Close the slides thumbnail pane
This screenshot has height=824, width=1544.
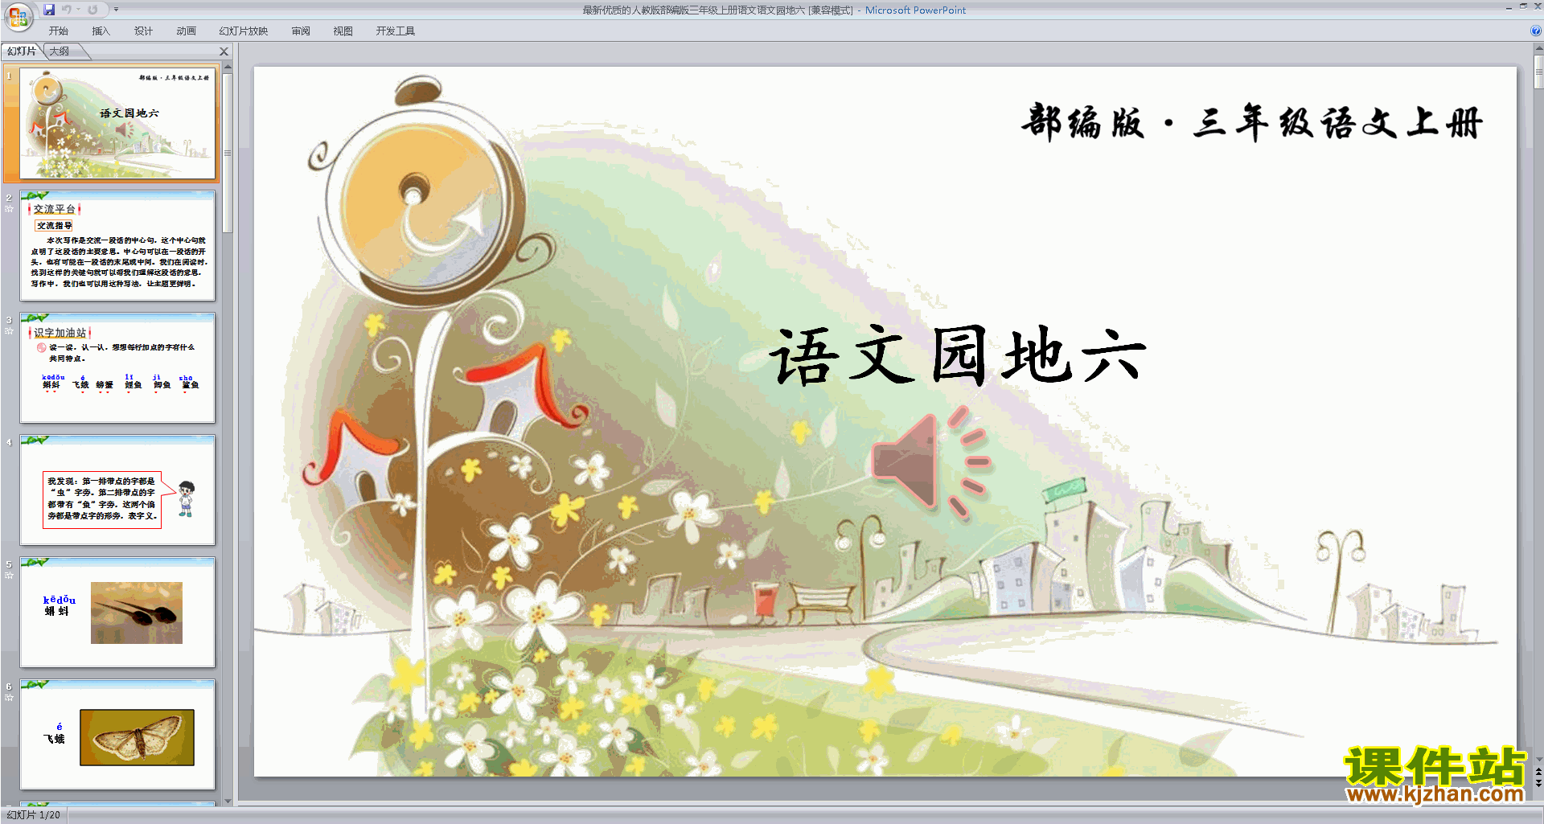tap(224, 51)
